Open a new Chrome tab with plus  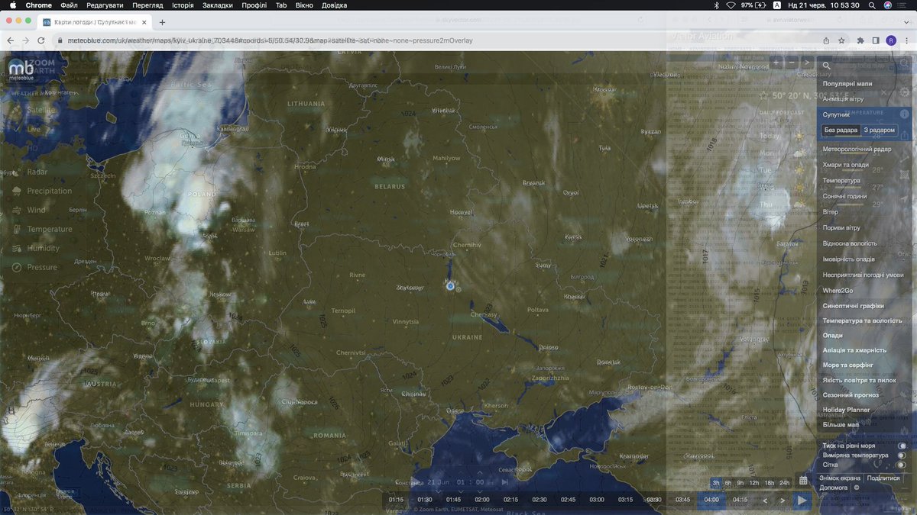click(162, 22)
